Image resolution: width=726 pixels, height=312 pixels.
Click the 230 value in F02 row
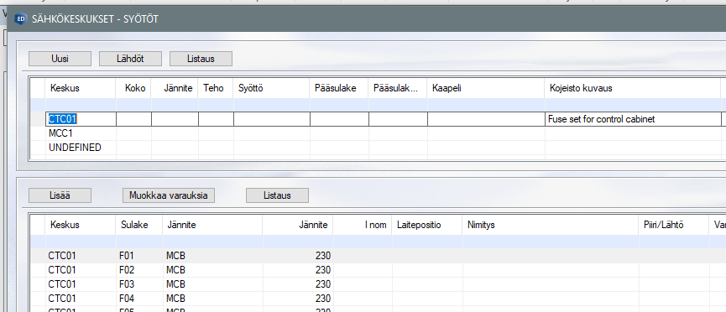298,269
